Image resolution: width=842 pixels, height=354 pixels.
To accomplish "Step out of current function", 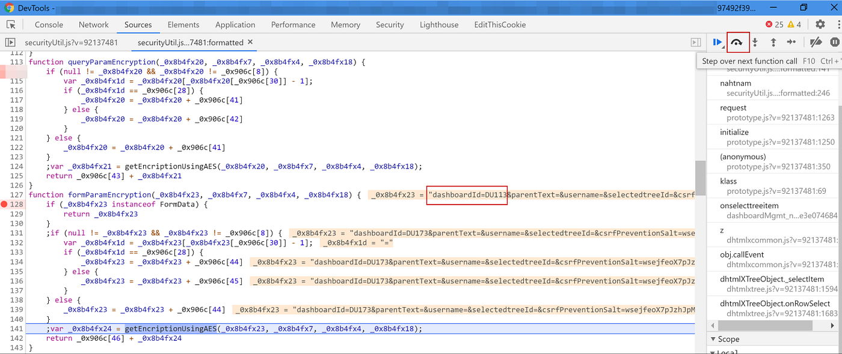I will 773,42.
